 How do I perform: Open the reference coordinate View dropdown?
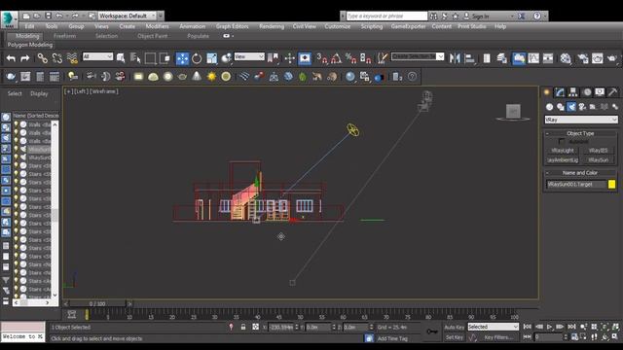tap(249, 56)
